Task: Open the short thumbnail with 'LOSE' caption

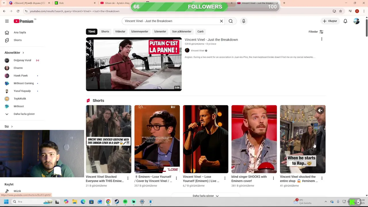Action: [x=157, y=139]
